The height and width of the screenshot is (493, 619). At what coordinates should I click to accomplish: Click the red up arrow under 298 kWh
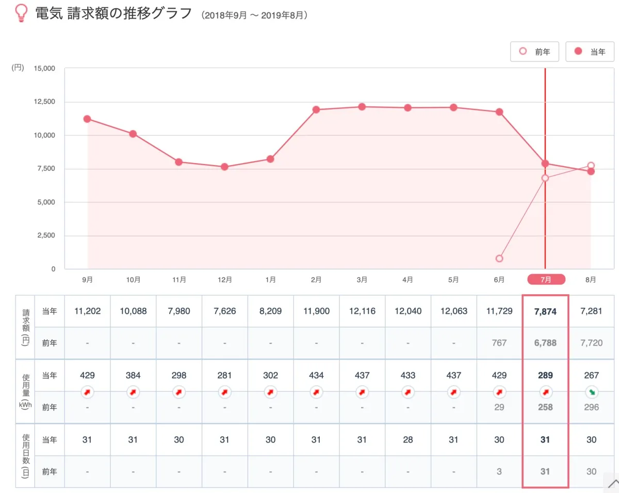[x=179, y=393]
